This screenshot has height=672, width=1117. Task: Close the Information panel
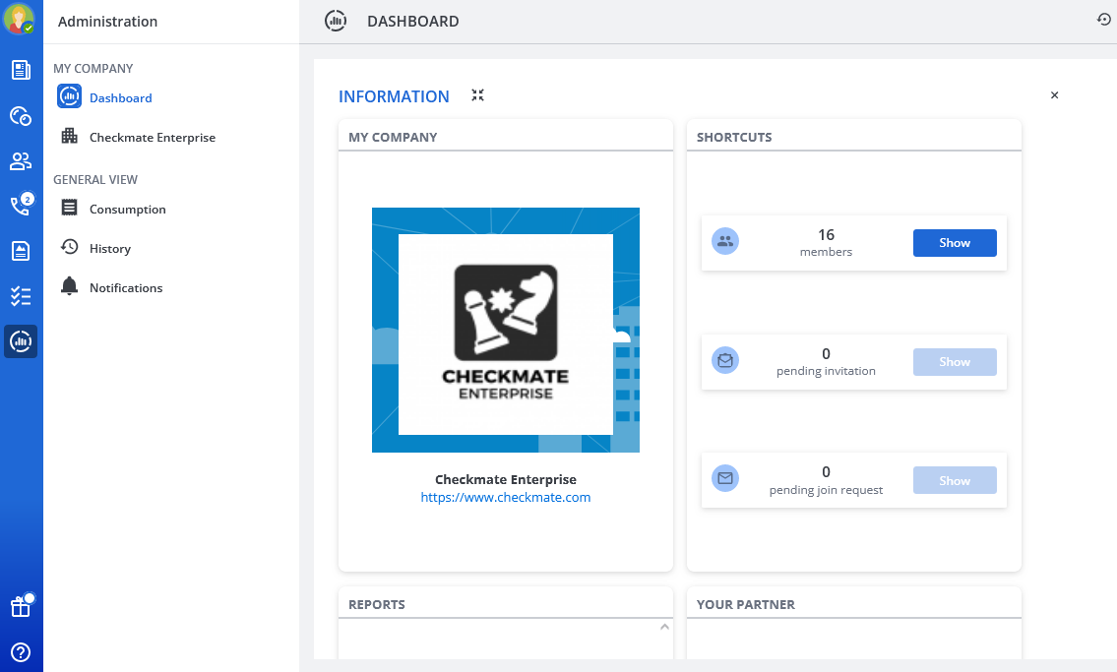[1054, 95]
